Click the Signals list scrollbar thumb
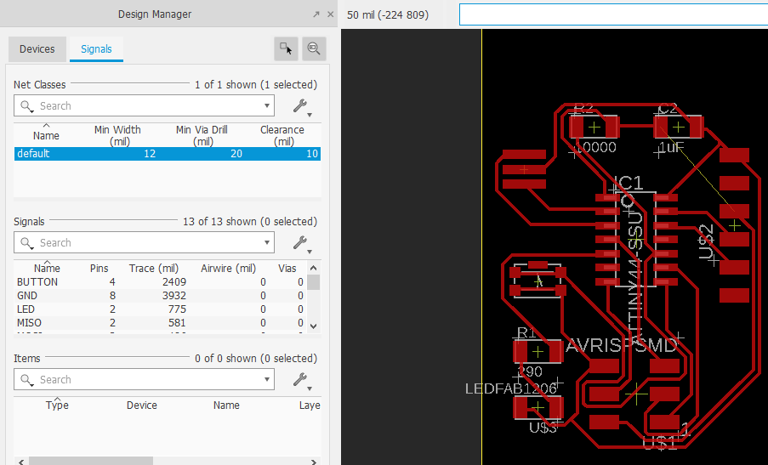The width and height of the screenshot is (768, 465). (314, 282)
